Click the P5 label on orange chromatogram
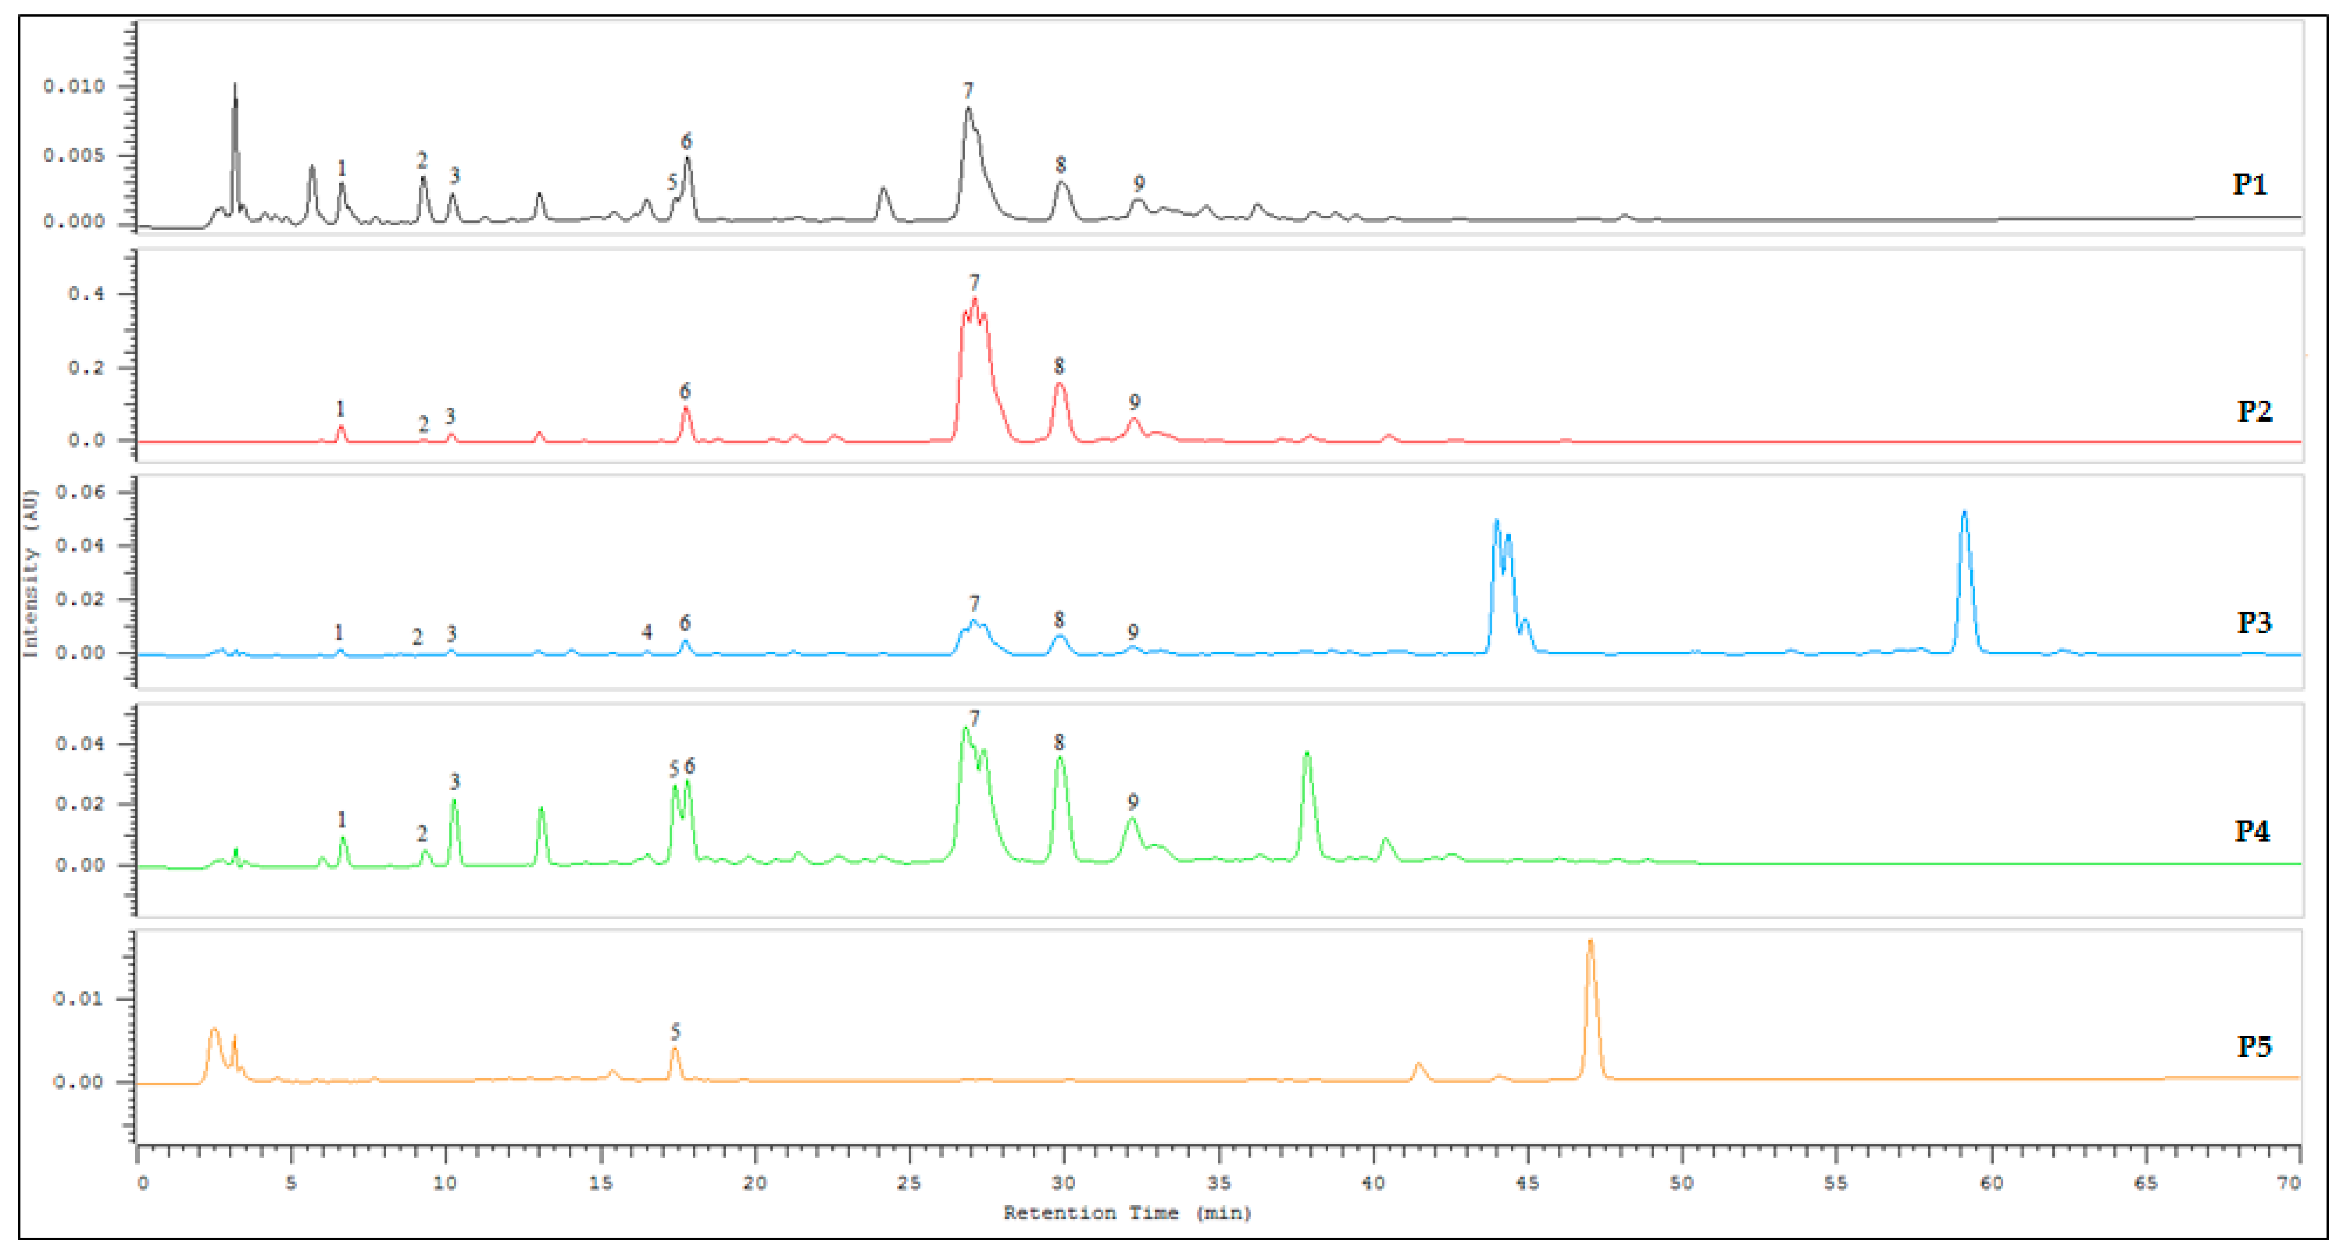Screen dimensions: 2345x1254 coord(2254,1047)
